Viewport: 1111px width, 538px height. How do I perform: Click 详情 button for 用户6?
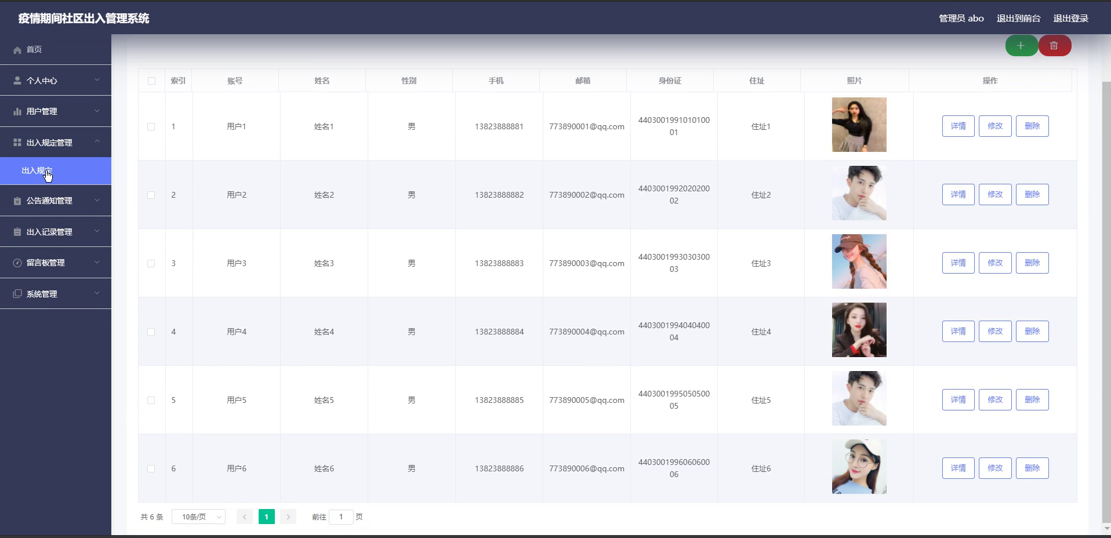958,468
